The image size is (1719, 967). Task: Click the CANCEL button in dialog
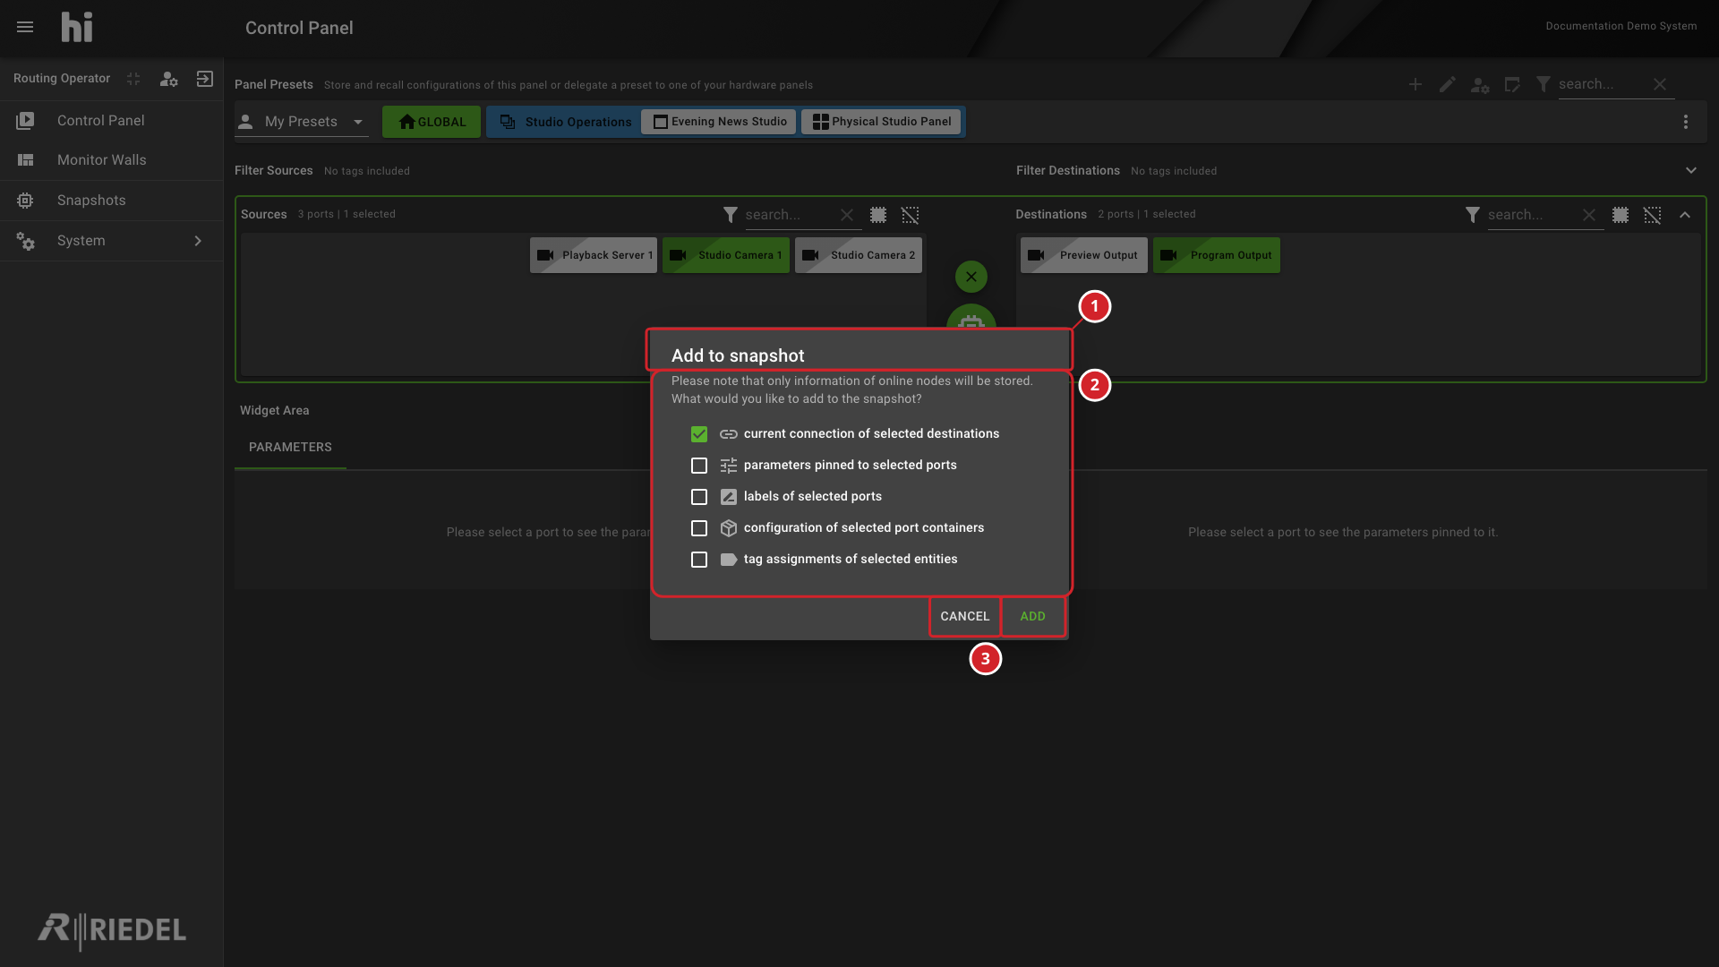tap(965, 616)
